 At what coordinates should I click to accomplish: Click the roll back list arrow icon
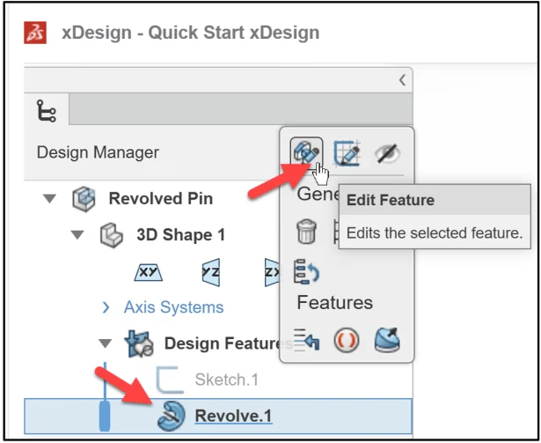click(x=306, y=340)
